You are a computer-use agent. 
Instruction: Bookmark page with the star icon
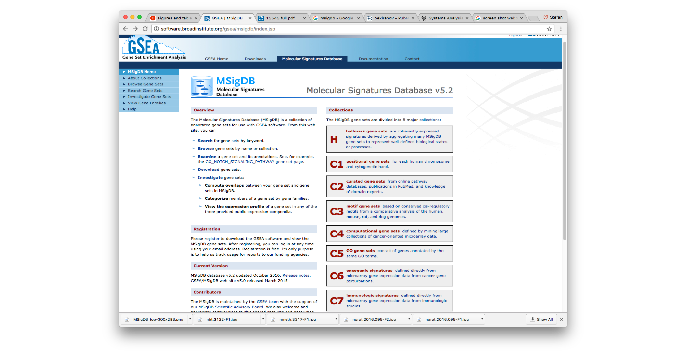click(549, 29)
